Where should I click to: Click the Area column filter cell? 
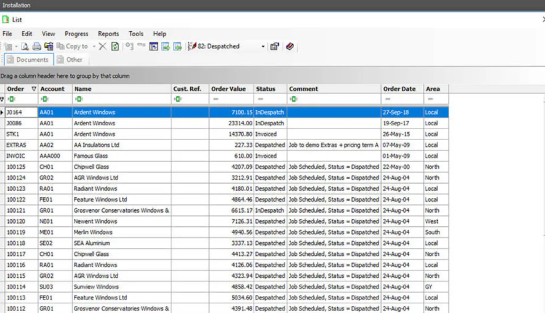(436, 99)
